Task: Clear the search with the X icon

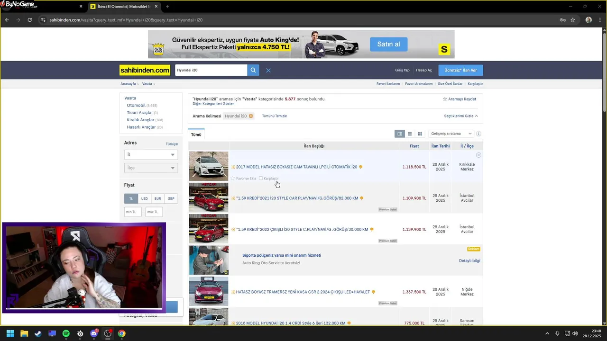Action: click(268, 70)
